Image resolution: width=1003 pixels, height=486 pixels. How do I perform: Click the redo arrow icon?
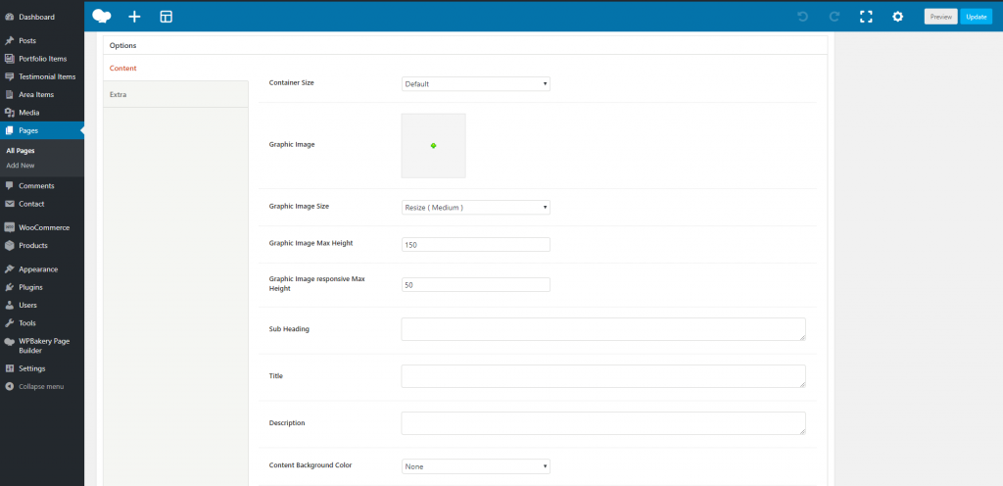click(x=835, y=17)
